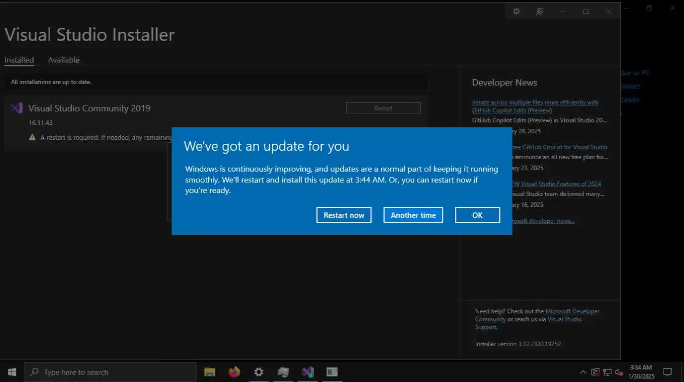Click the taskbar app right of Settings gear
This screenshot has height=382, width=684.
(283, 372)
